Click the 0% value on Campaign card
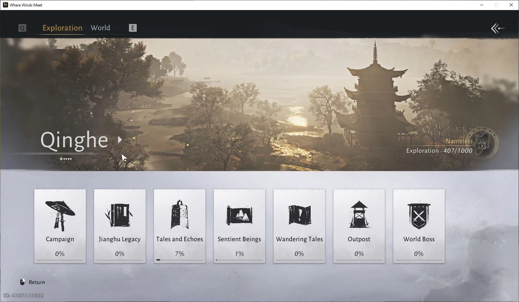 click(60, 254)
